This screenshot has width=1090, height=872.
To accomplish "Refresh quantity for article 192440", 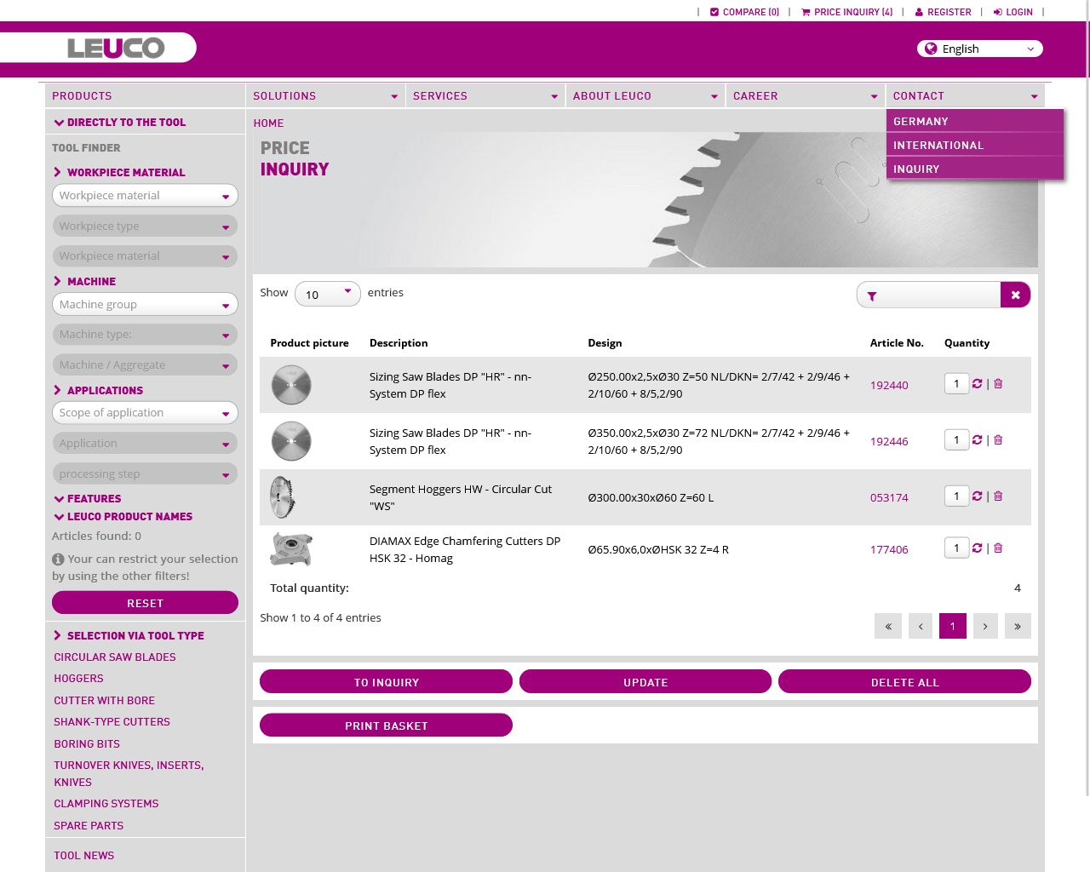I will point(977,384).
